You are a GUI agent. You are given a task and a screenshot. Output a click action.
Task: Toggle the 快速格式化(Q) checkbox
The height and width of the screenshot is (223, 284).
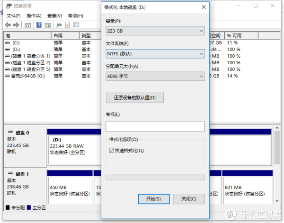111,150
